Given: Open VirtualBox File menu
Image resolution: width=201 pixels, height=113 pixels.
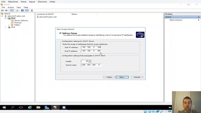Looking at the screenshot, I should point(3,2).
